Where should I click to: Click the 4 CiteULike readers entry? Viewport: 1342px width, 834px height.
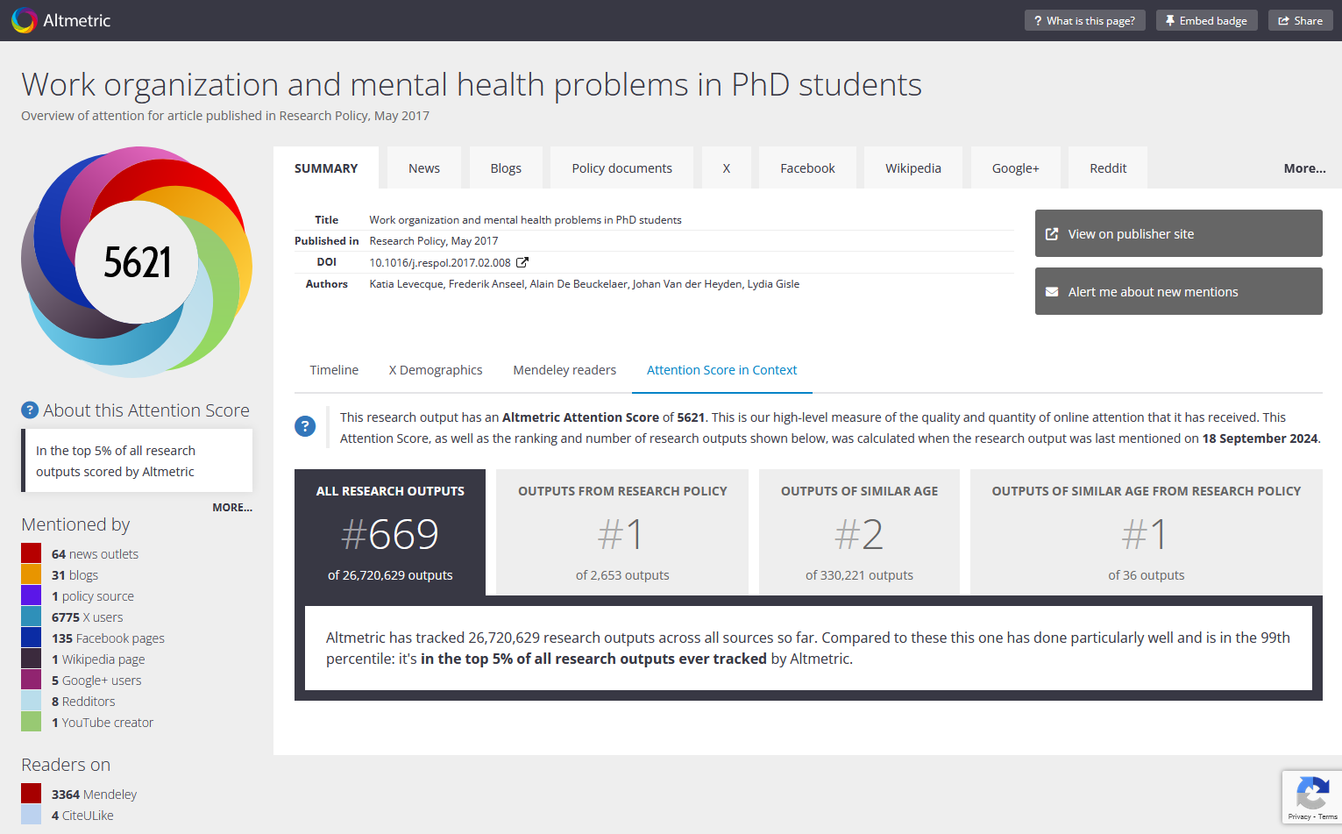click(82, 816)
